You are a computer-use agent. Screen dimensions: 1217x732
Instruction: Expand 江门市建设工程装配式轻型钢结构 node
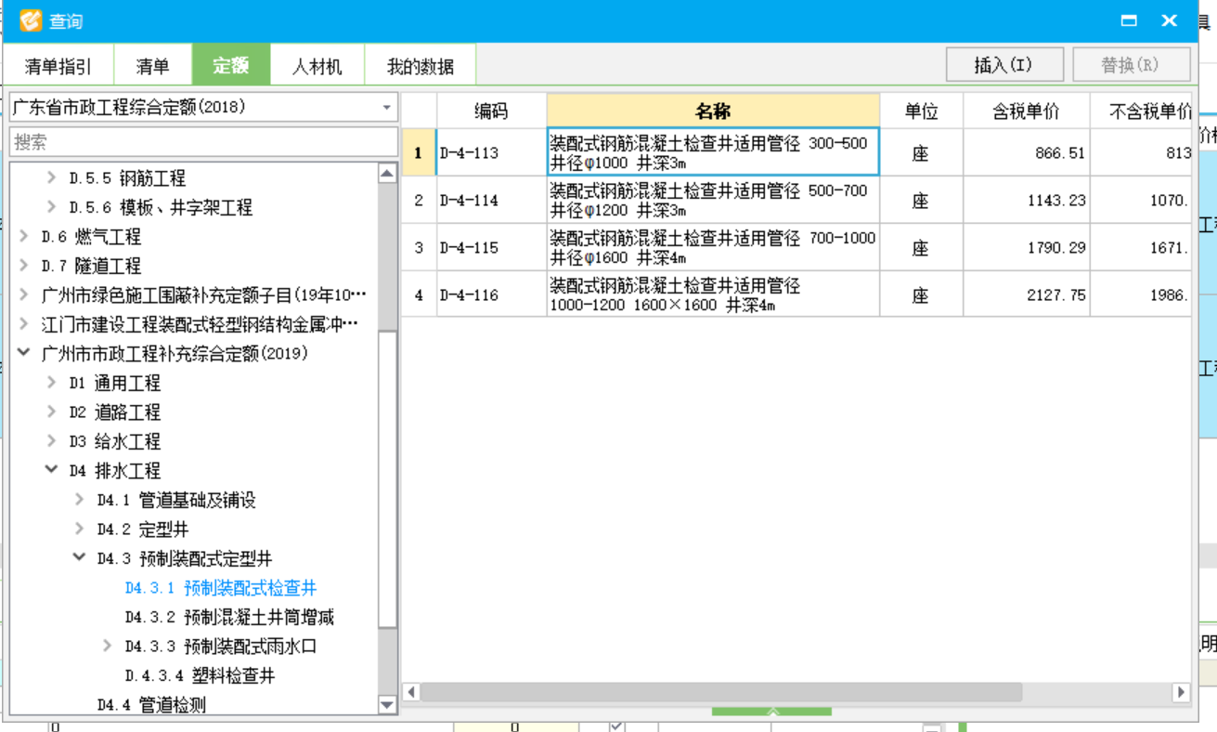click(23, 324)
